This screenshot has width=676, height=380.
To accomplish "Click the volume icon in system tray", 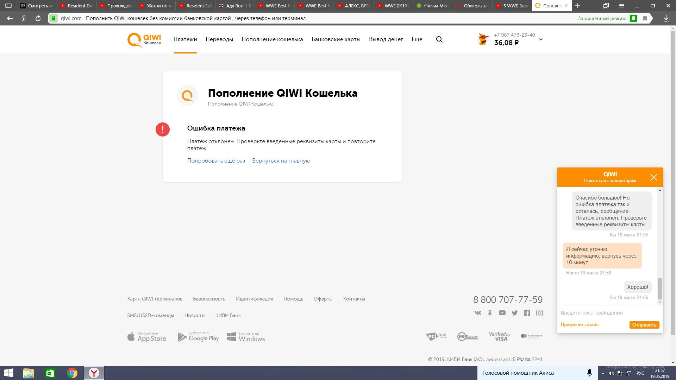I will click(x=611, y=373).
